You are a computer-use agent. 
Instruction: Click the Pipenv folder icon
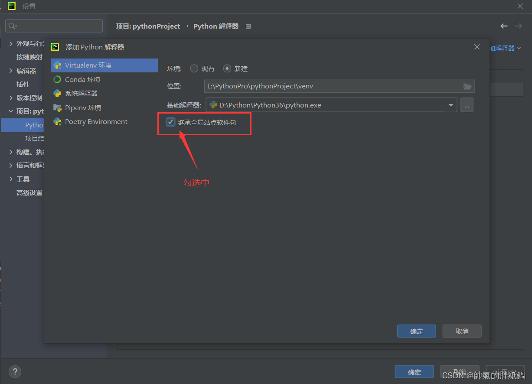pos(57,107)
